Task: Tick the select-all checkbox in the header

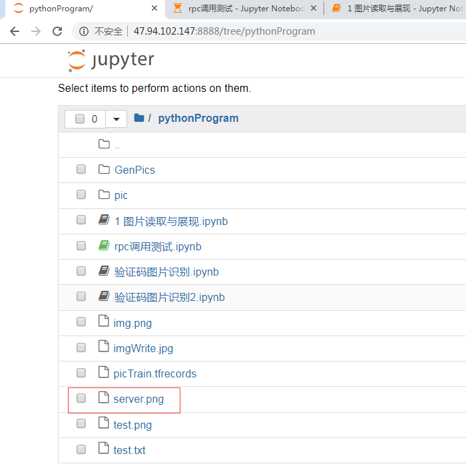Action: tap(80, 118)
